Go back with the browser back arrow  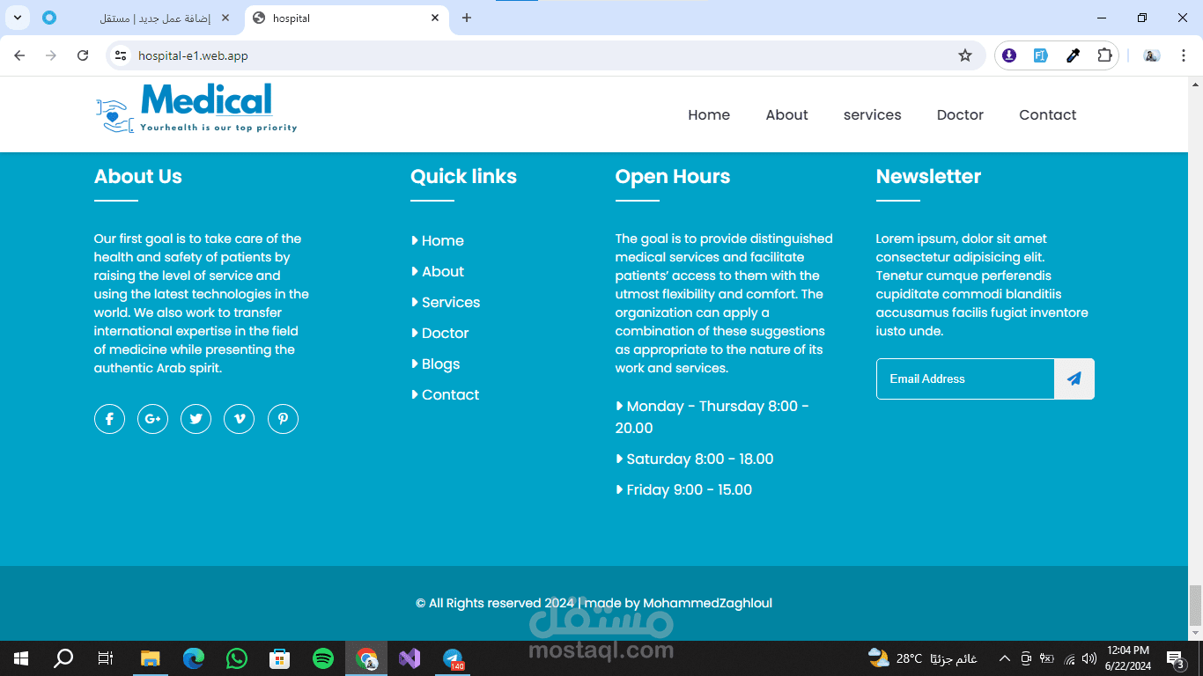click(x=19, y=55)
